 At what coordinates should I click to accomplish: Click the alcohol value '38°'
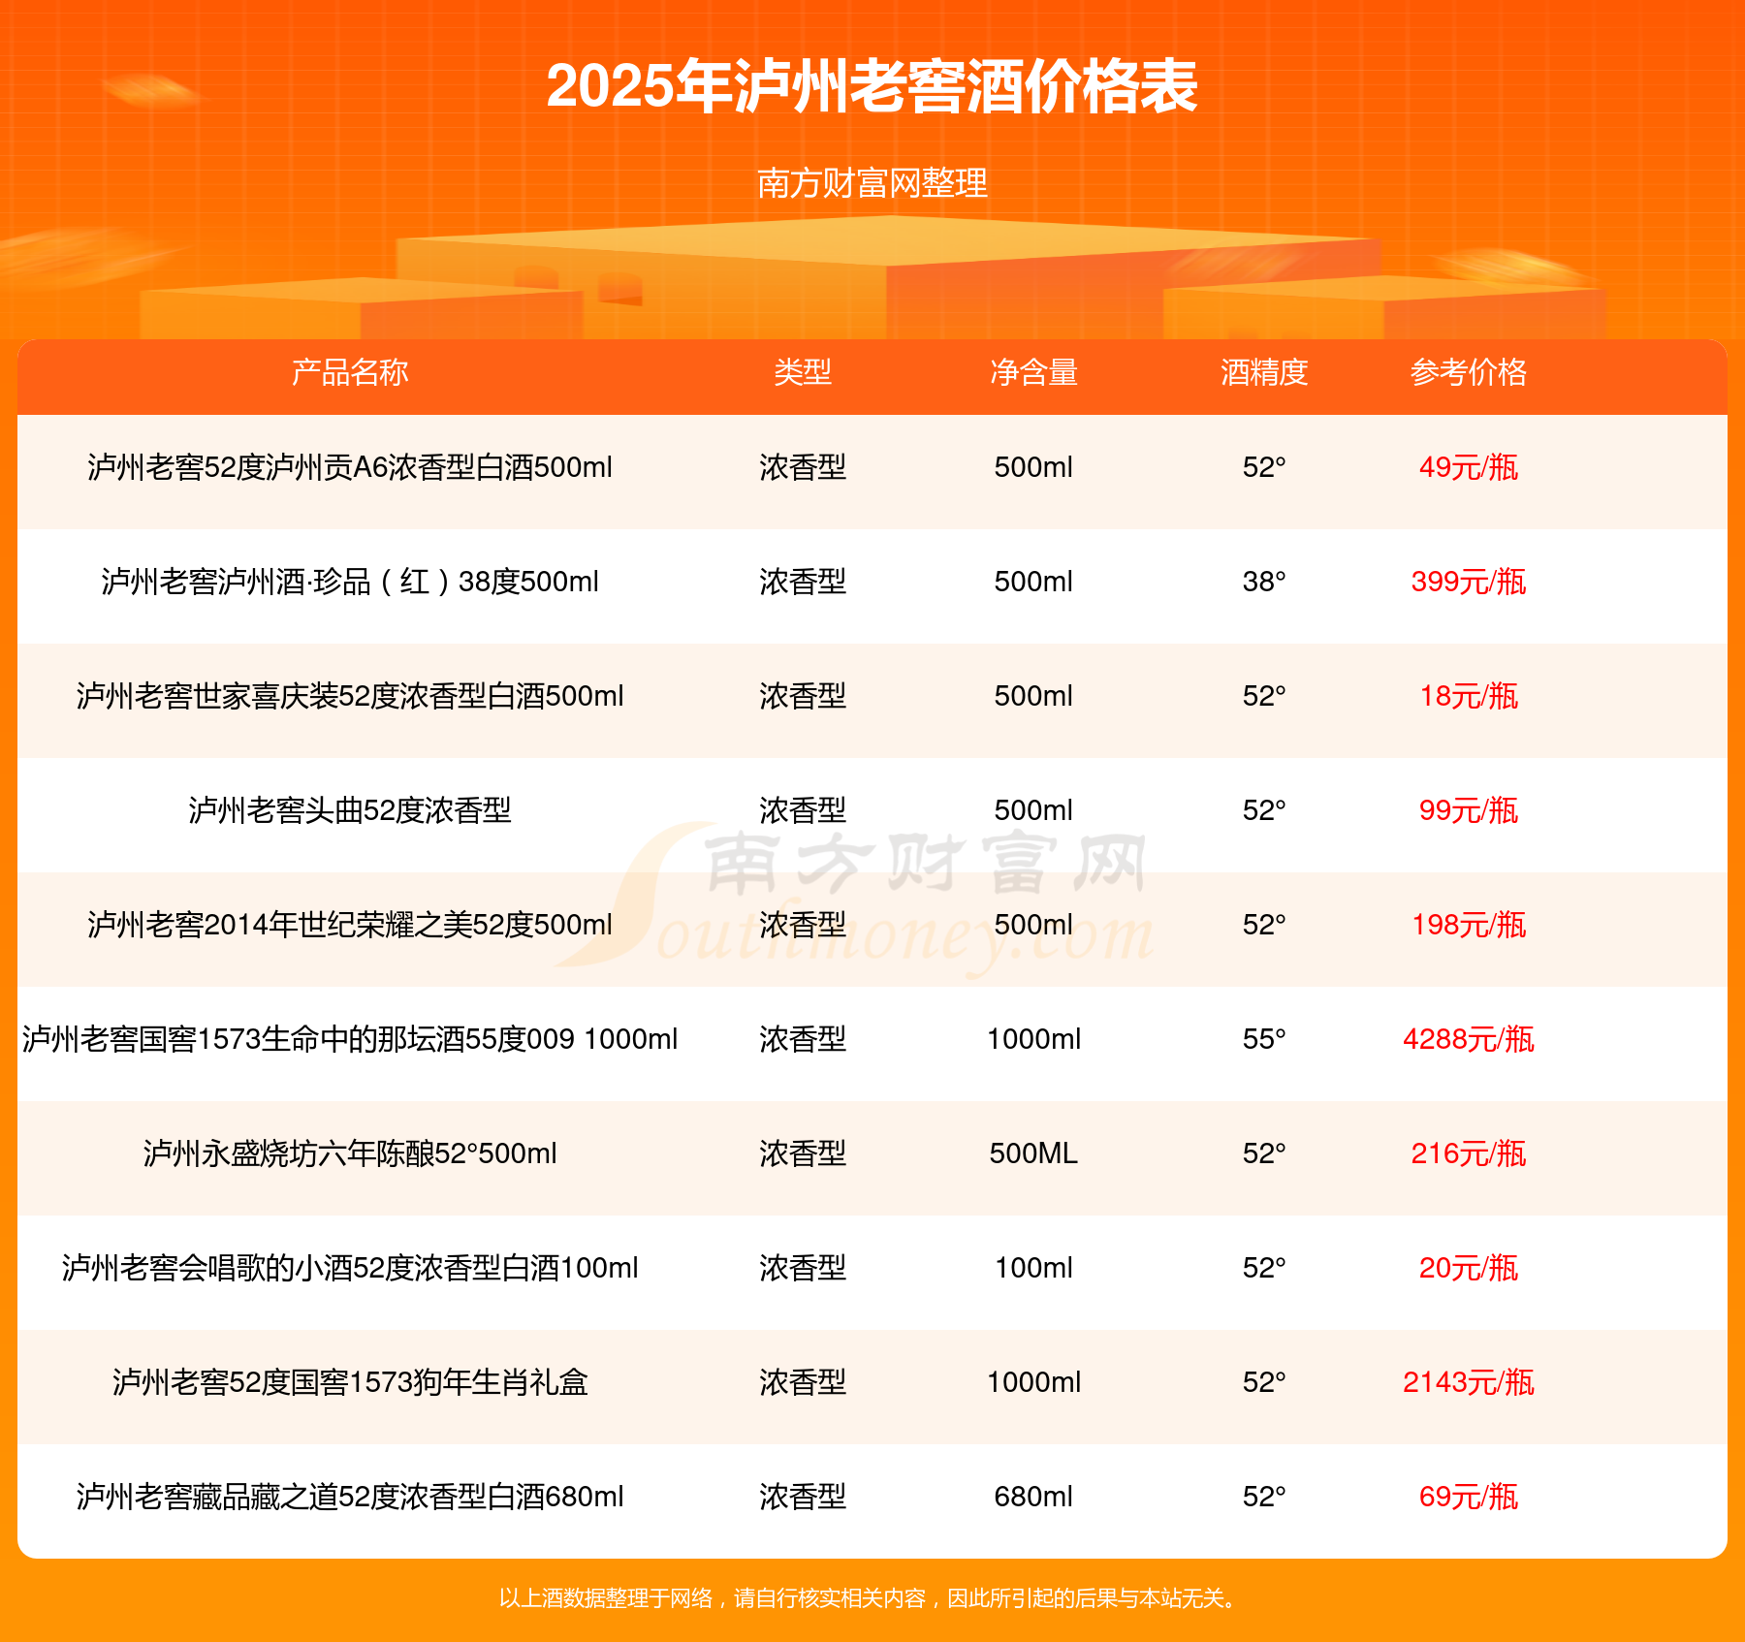pos(1264,582)
